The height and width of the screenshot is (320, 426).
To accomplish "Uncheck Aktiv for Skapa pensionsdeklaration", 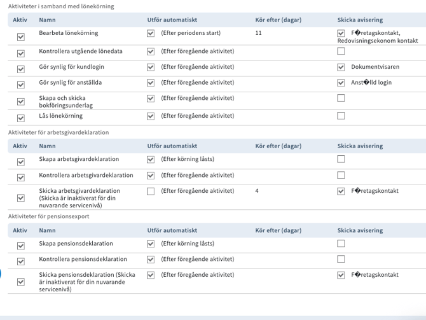I will pos(21,246).
